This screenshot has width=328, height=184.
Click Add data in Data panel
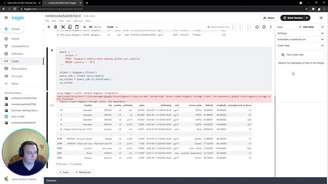pos(306,27)
